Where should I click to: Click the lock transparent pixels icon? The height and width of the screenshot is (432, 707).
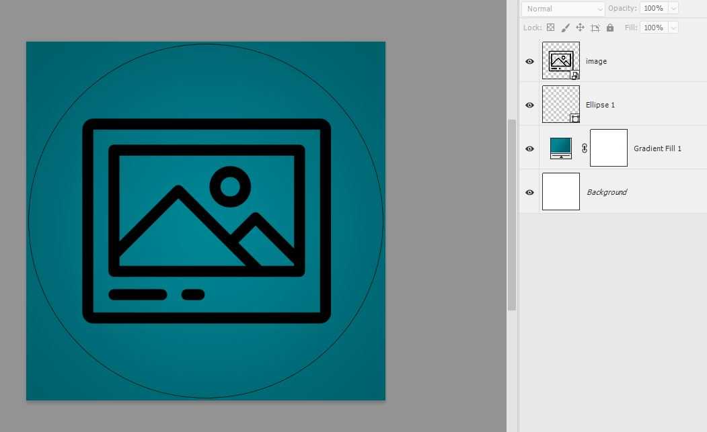(x=550, y=28)
